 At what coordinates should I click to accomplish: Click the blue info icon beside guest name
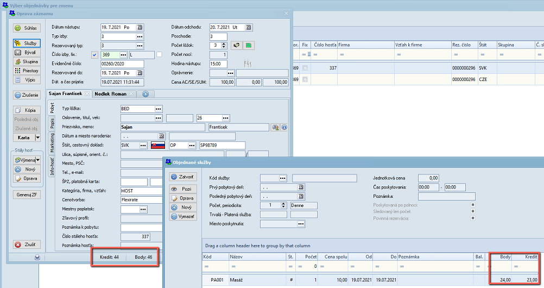coord(283,127)
